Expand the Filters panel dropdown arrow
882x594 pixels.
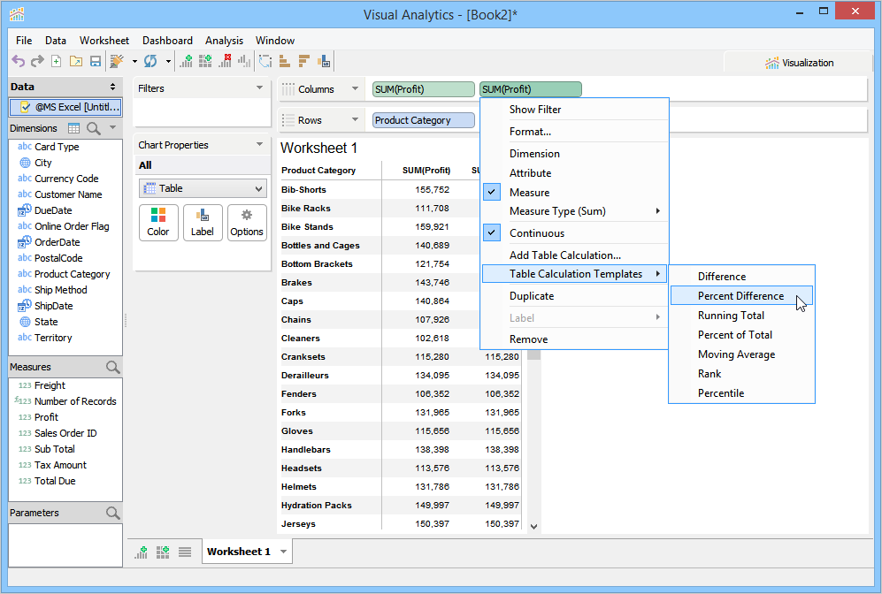(x=259, y=88)
